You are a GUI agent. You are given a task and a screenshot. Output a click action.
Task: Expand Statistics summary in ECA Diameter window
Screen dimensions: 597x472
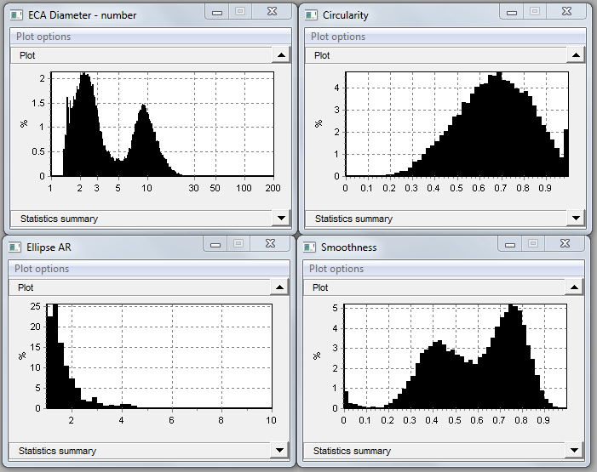(x=281, y=219)
